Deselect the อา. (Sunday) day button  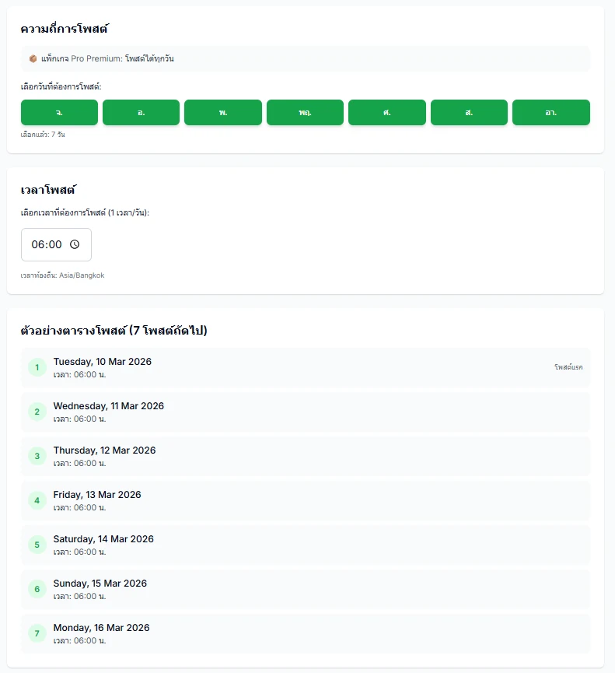(x=550, y=112)
